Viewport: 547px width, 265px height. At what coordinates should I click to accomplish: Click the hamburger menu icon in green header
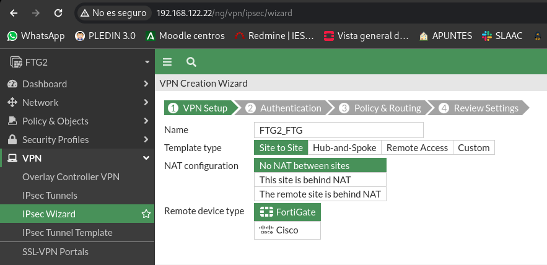pos(167,62)
